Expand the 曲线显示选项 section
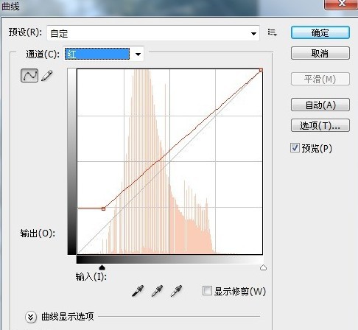The width and height of the screenshot is (358, 330). 31,317
